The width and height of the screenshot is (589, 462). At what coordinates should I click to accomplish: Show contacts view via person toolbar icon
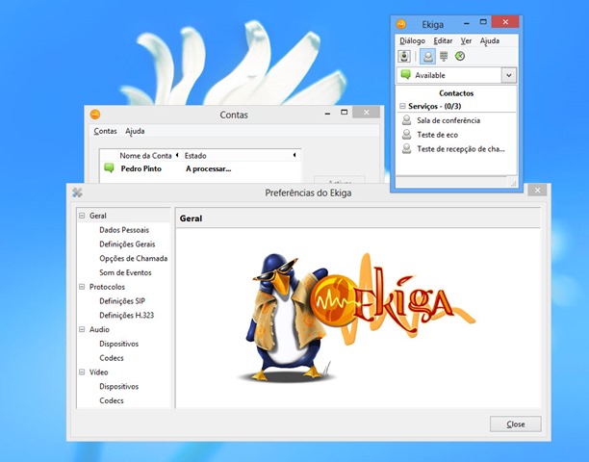tap(427, 57)
